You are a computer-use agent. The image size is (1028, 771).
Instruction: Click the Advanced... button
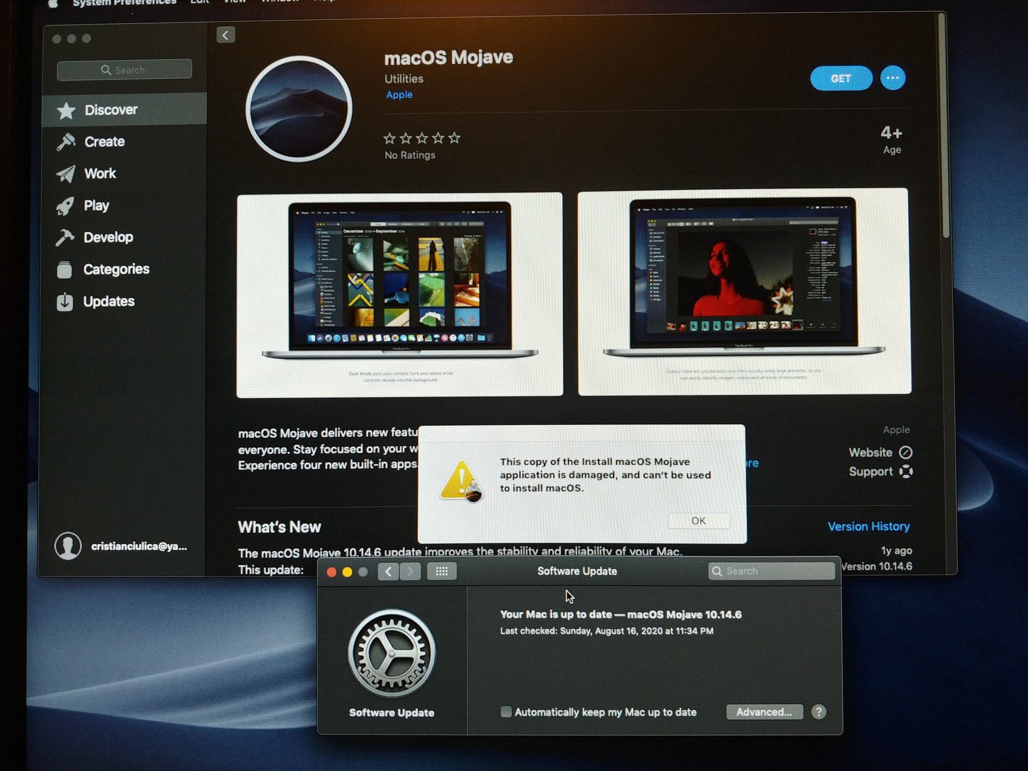click(x=764, y=712)
